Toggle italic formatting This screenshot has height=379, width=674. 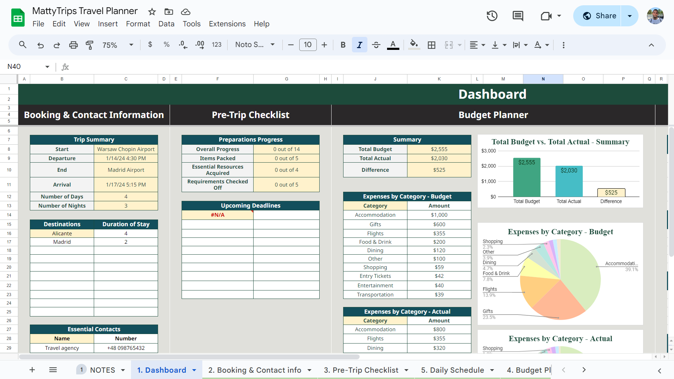coord(360,45)
